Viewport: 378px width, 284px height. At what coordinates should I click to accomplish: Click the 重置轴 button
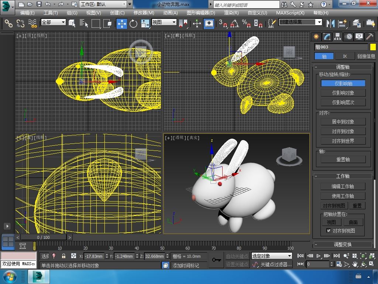(343, 159)
